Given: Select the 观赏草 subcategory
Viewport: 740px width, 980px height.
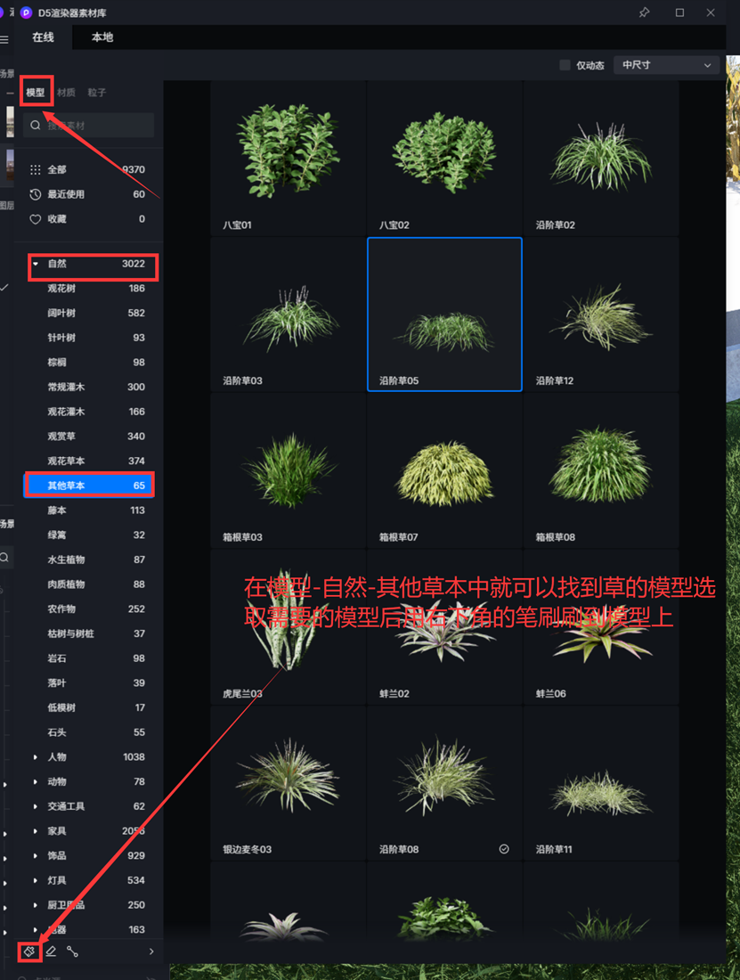Looking at the screenshot, I should point(89,437).
